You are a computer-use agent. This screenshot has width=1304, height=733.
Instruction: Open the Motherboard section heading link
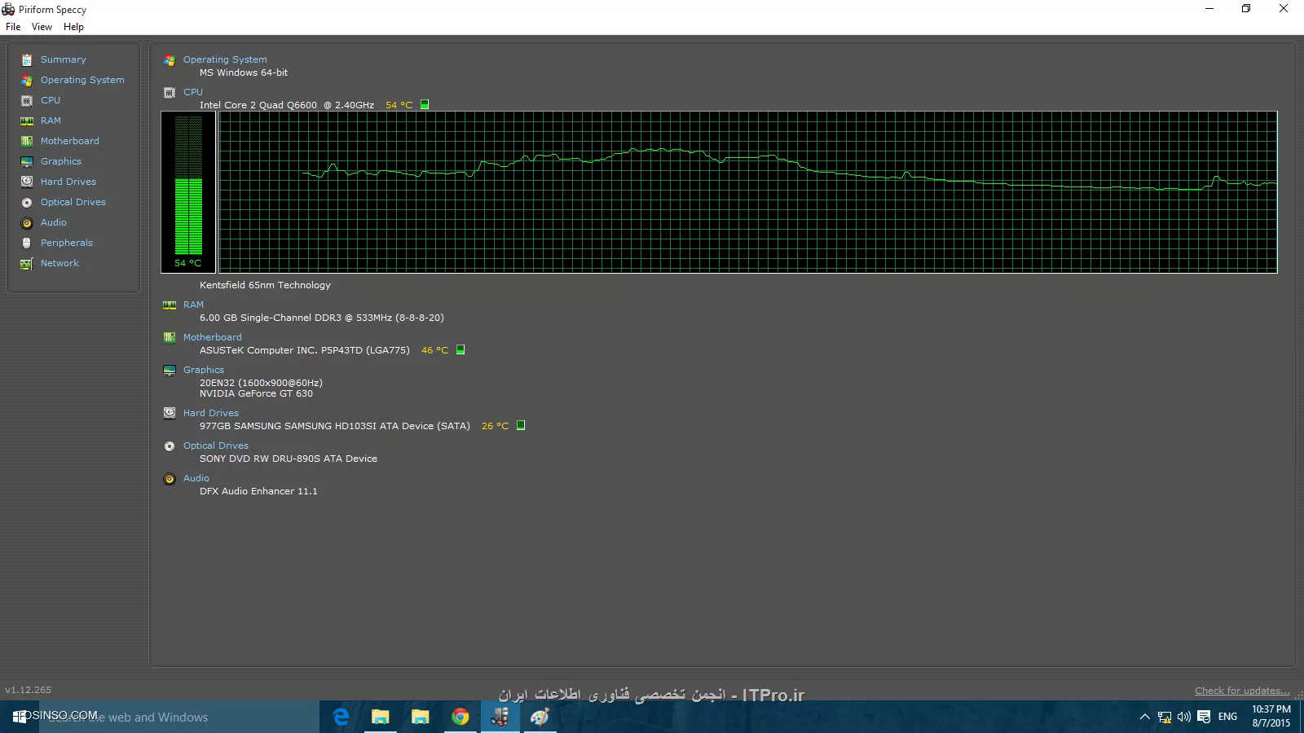(212, 337)
